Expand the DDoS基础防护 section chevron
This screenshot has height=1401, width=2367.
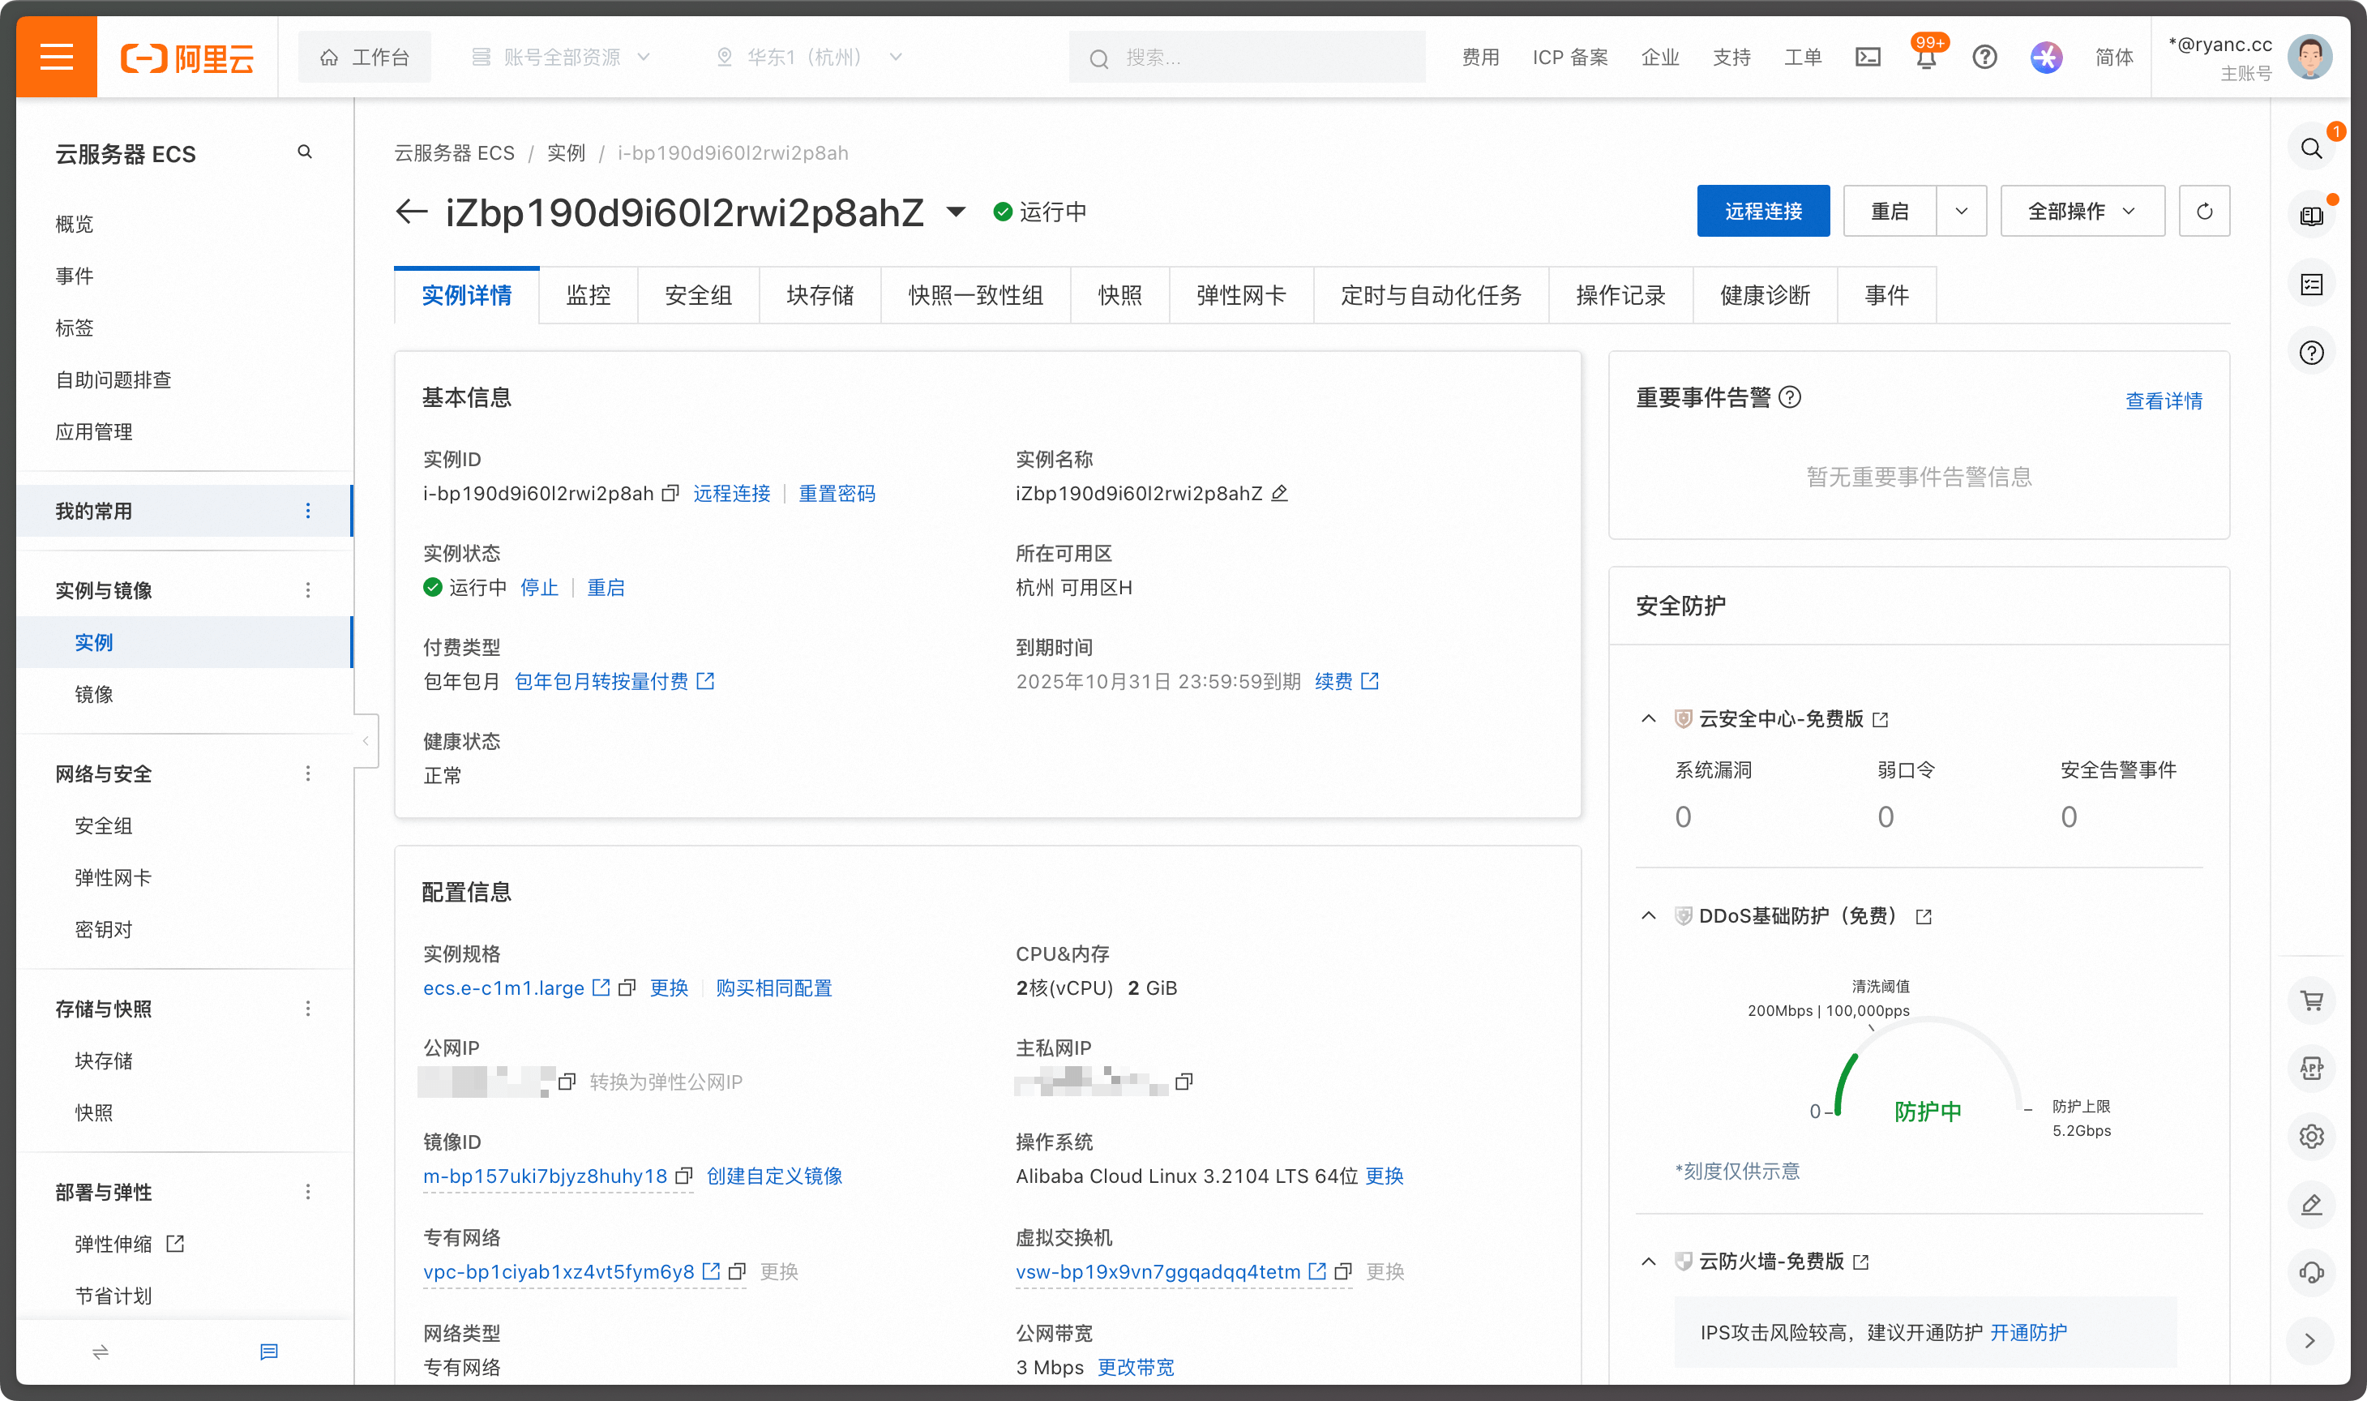click(x=1647, y=915)
